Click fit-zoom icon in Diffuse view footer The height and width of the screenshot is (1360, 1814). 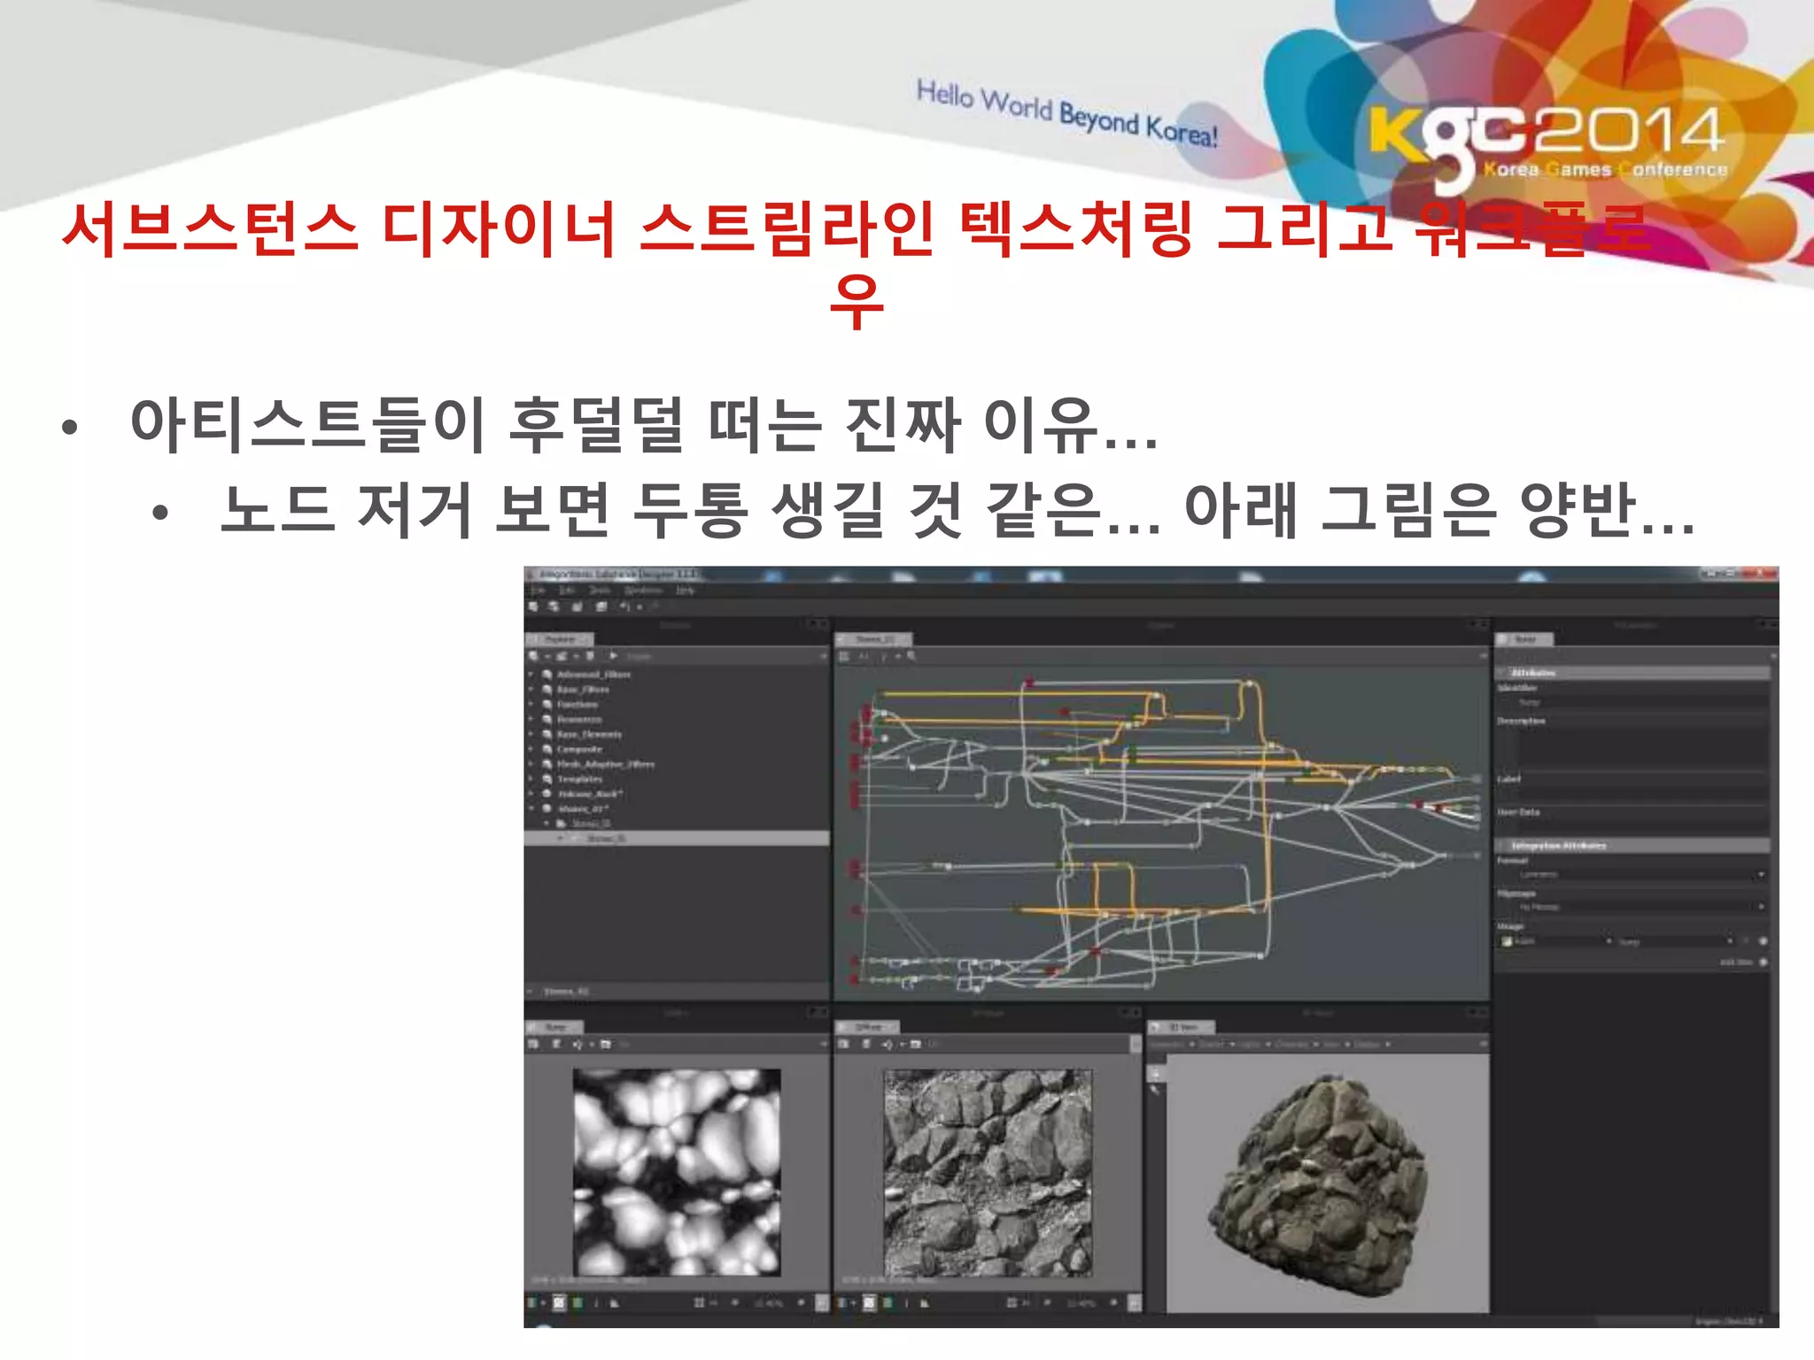1012,1303
